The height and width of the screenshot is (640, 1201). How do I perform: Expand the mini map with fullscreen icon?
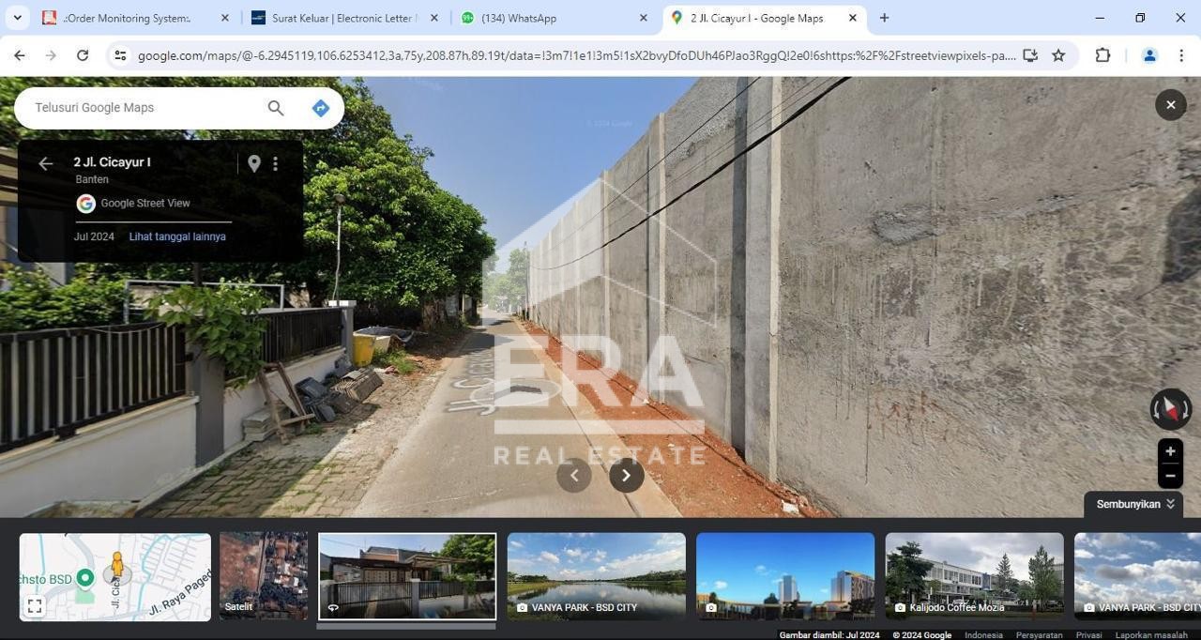35,606
